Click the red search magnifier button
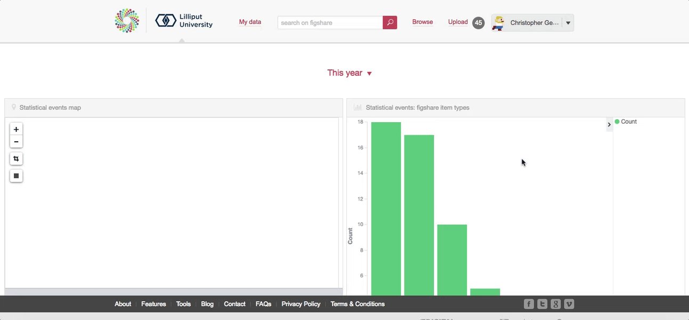689x320 pixels. [x=390, y=22]
